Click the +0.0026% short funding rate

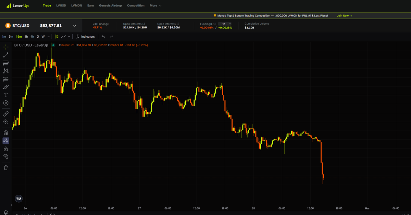point(225,27)
